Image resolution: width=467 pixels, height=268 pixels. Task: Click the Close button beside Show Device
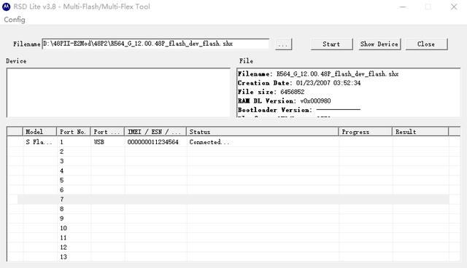[426, 44]
